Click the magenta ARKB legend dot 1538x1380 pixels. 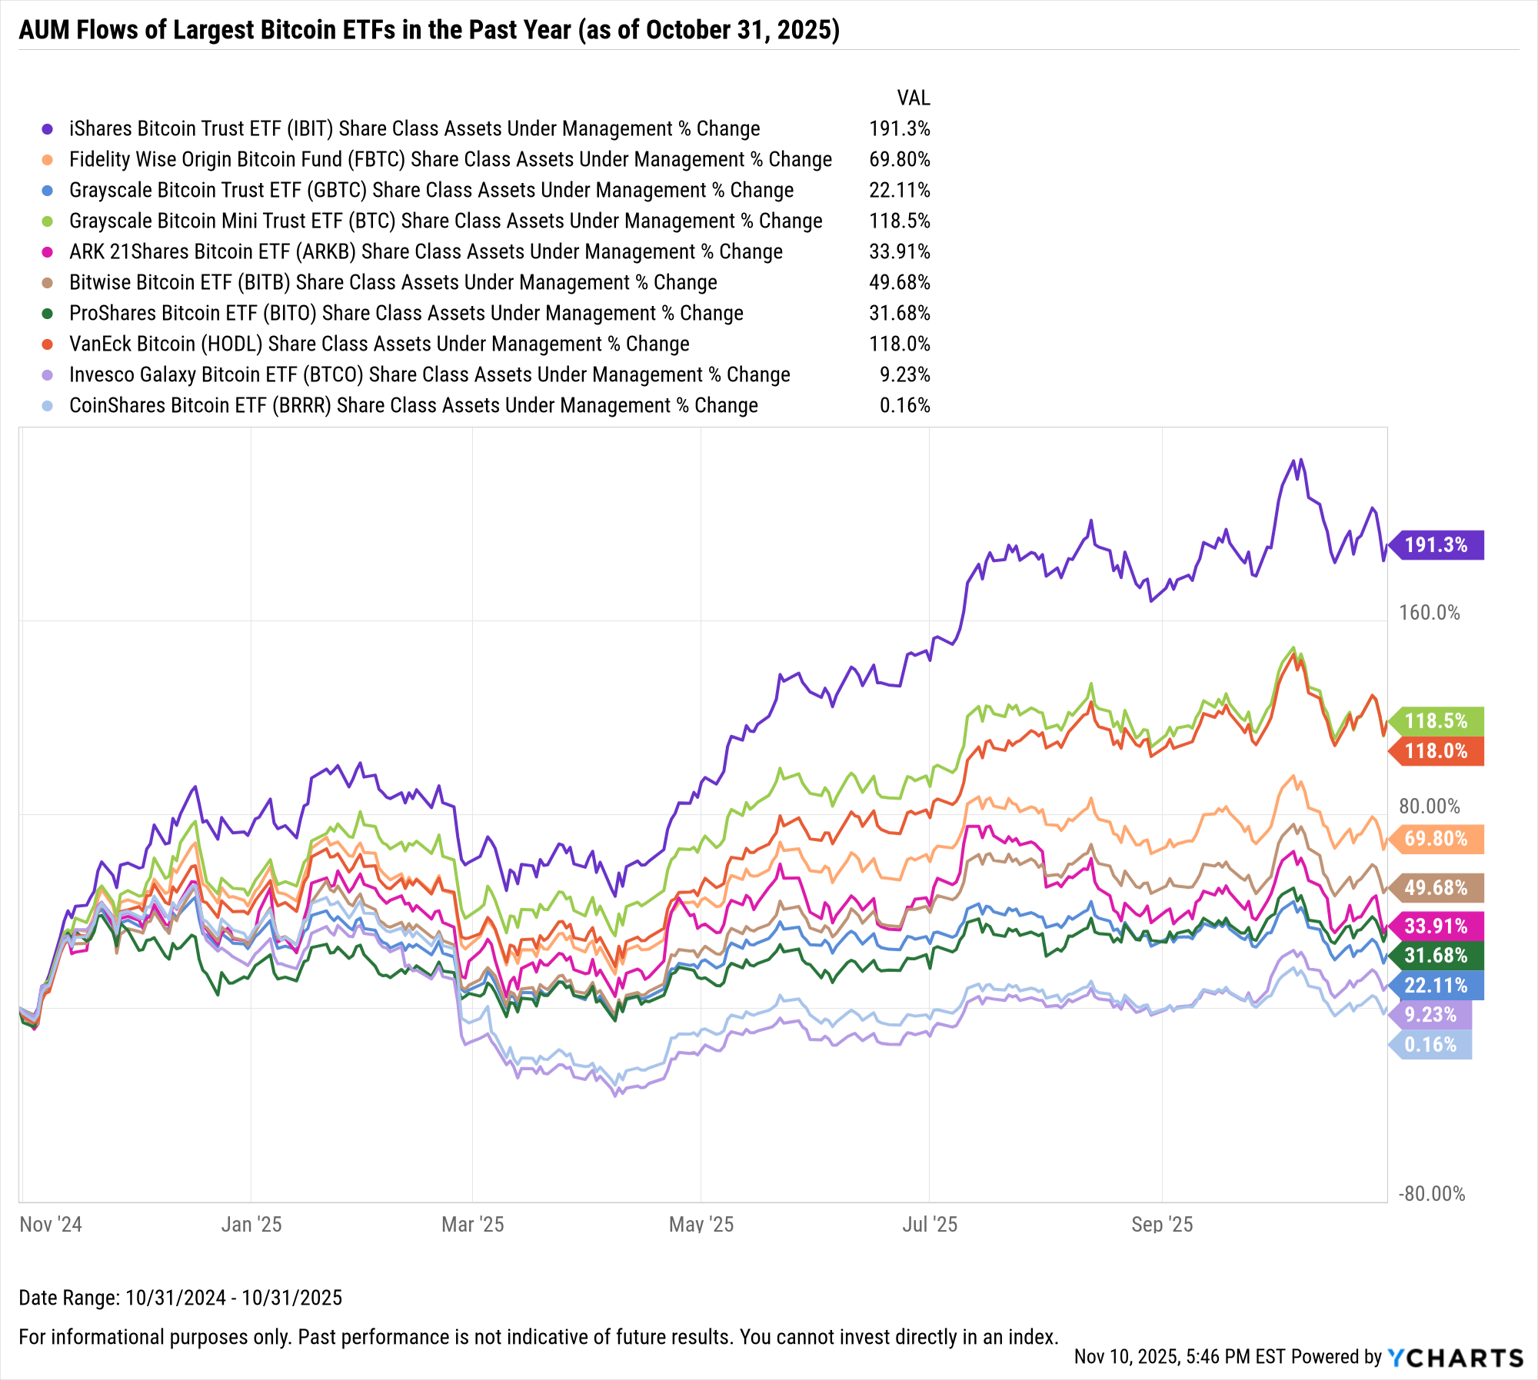click(x=48, y=252)
